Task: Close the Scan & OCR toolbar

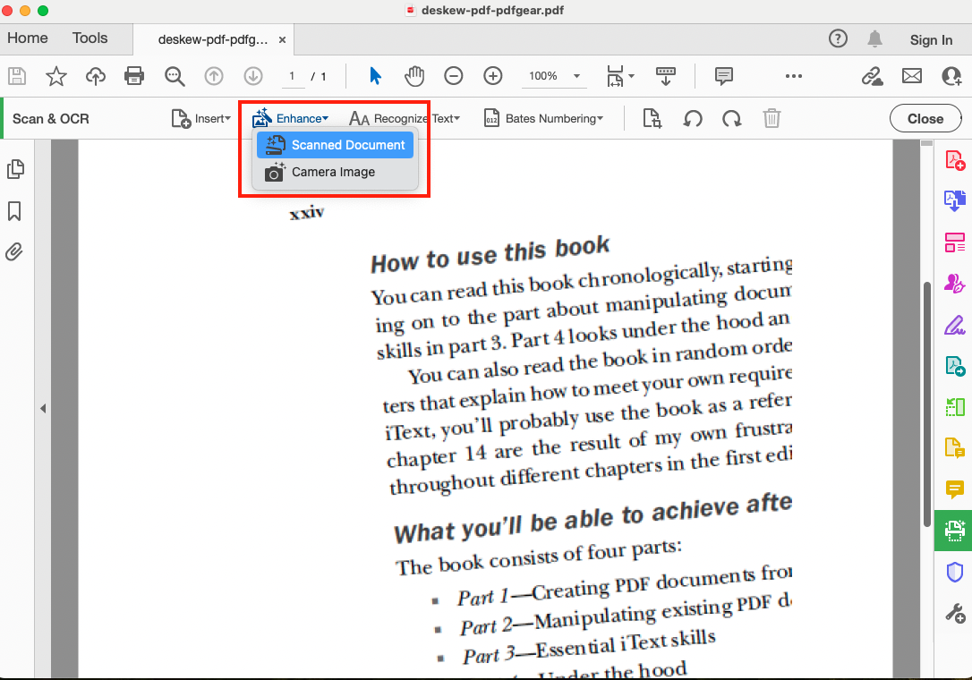Action: [925, 118]
